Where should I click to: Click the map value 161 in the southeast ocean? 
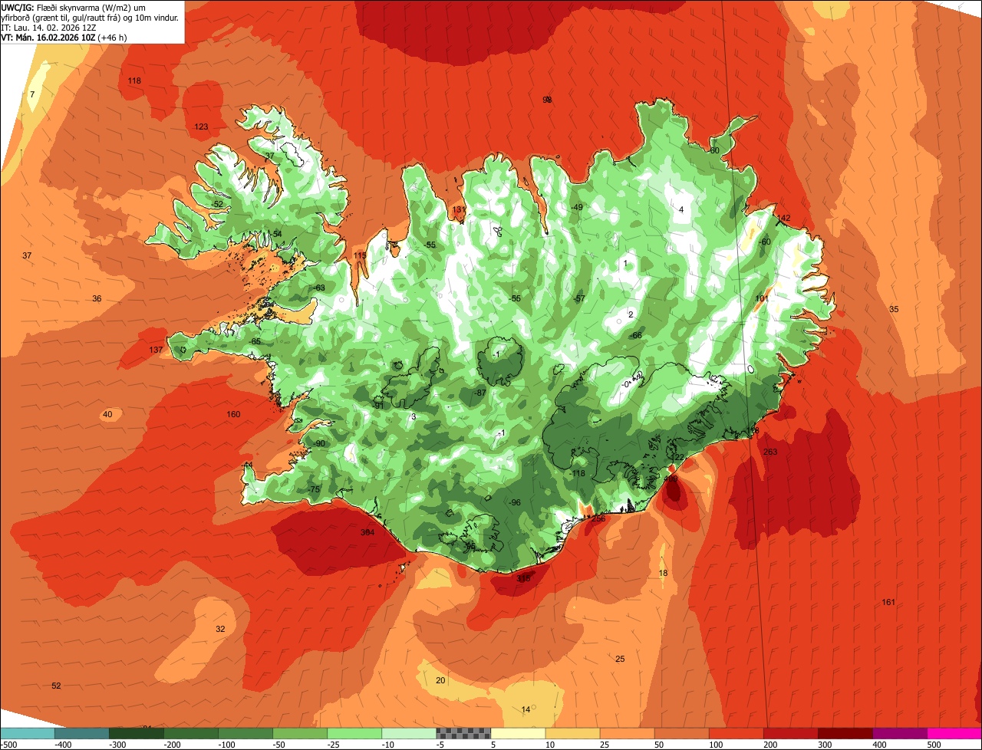click(x=888, y=603)
